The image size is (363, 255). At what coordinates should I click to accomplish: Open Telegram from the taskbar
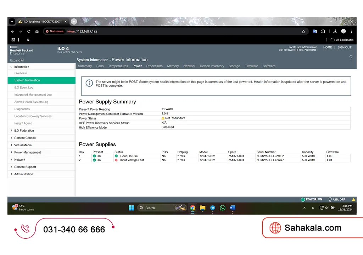point(213,208)
